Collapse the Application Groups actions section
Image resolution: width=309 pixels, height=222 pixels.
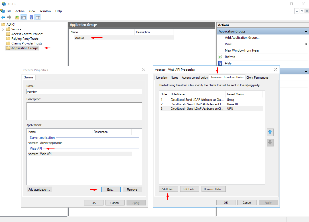(x=306, y=31)
